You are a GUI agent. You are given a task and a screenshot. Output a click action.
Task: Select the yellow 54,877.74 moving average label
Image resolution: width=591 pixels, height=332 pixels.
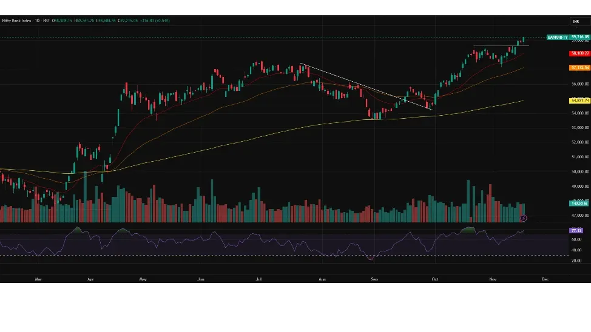coord(579,101)
